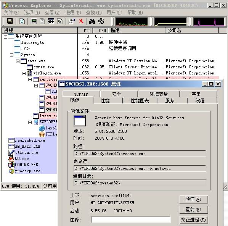Switch to the TCP/IP tab

pos(81,94)
